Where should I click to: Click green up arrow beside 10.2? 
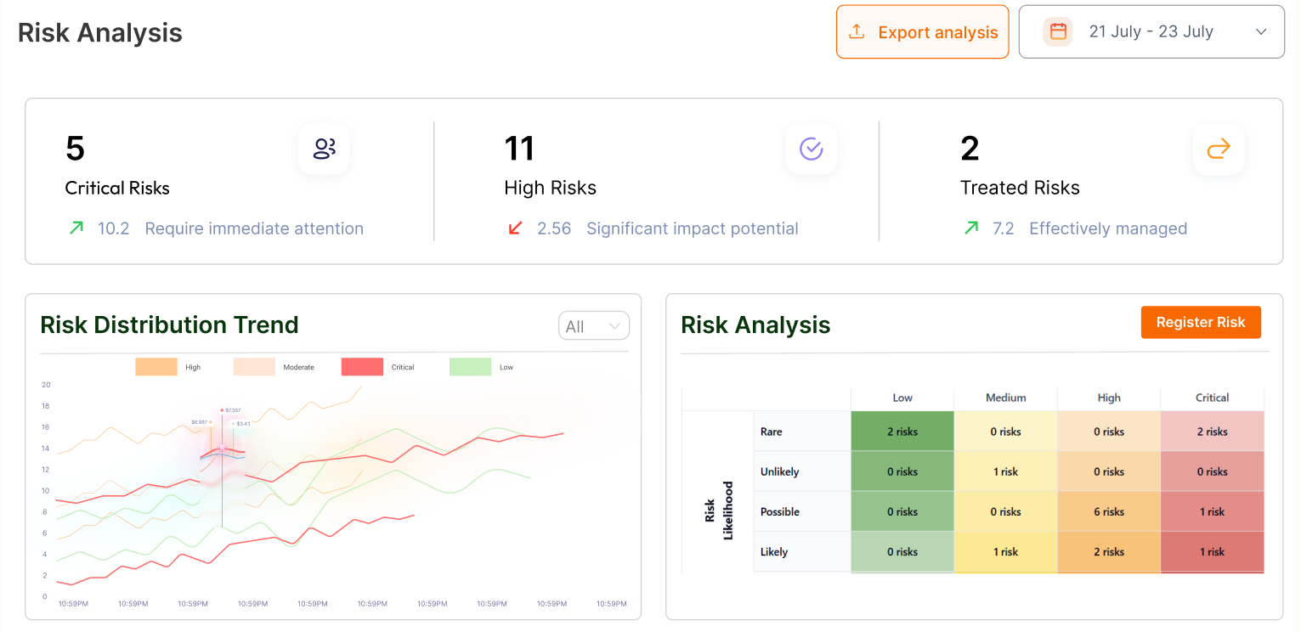pyautogui.click(x=76, y=229)
